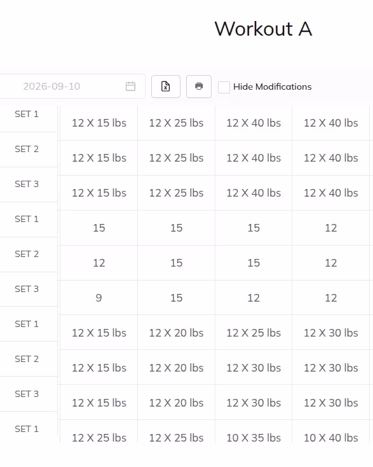Screen dimensions: 373x467
Task: Click the Workout A heading
Action: coord(263,29)
